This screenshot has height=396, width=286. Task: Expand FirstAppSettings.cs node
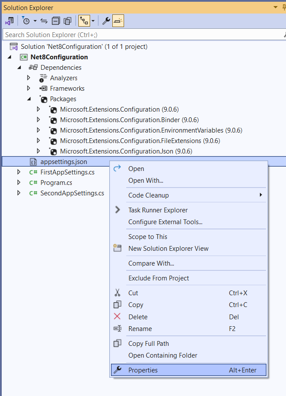[19, 172]
